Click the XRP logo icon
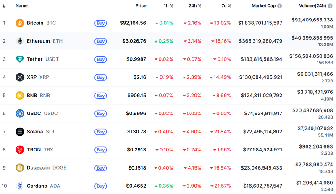The height and width of the screenshot is (194, 336). (x=20, y=77)
